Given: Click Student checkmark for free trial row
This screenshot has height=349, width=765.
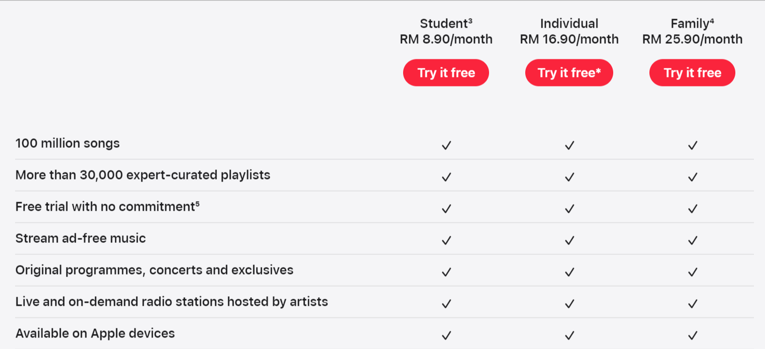Looking at the screenshot, I should click(x=446, y=209).
